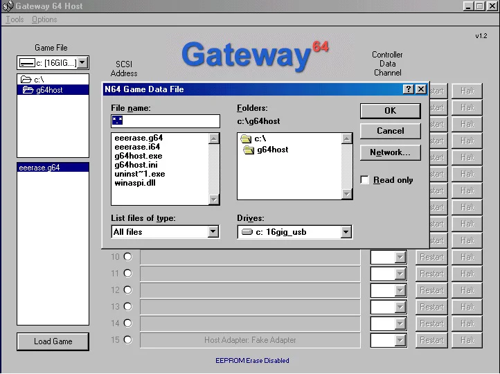Image resolution: width=500 pixels, height=374 pixels.
Task: Click Halt for SCSI address 15
Action: (467, 340)
